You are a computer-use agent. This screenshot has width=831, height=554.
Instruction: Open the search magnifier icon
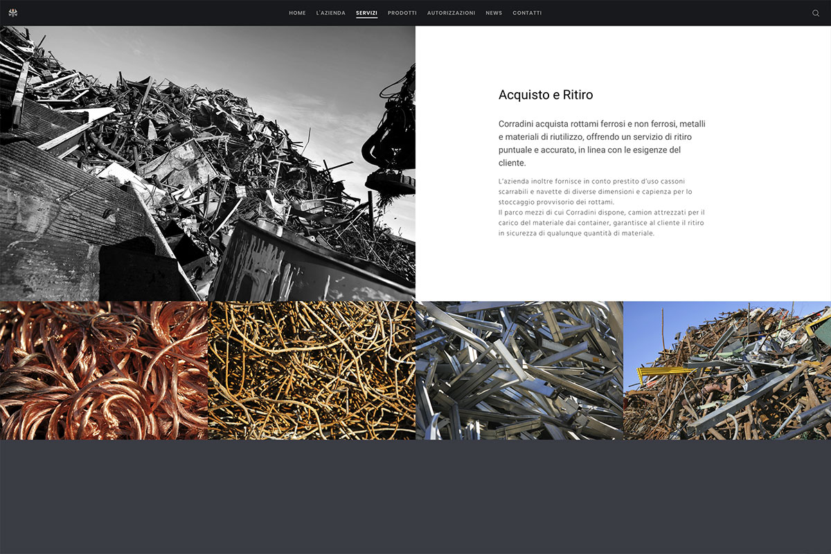coord(816,13)
